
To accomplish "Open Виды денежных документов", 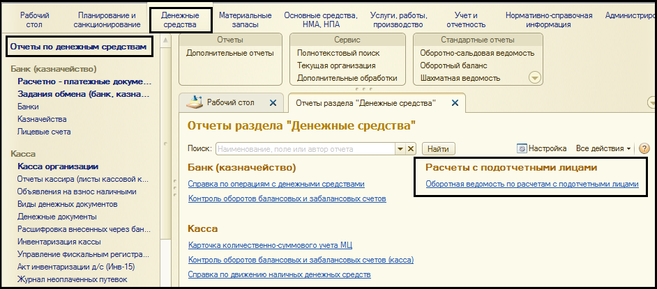I will click(68, 204).
